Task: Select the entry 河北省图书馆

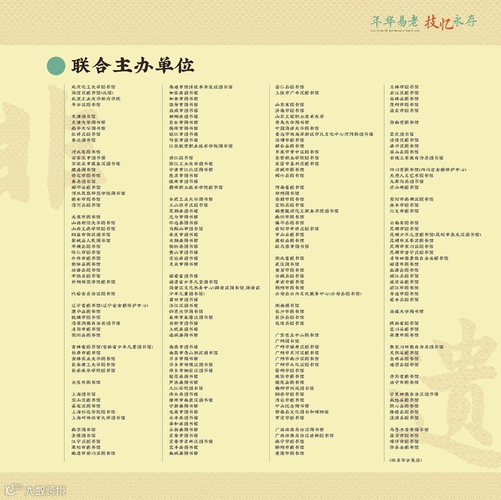Action: tap(86, 152)
